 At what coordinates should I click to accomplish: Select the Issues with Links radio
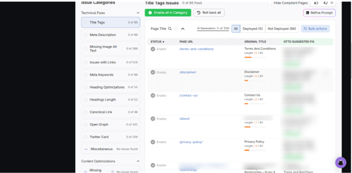tap(86, 63)
